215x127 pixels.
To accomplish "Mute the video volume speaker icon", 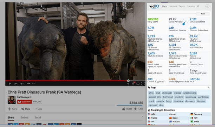I will pos(22,83).
